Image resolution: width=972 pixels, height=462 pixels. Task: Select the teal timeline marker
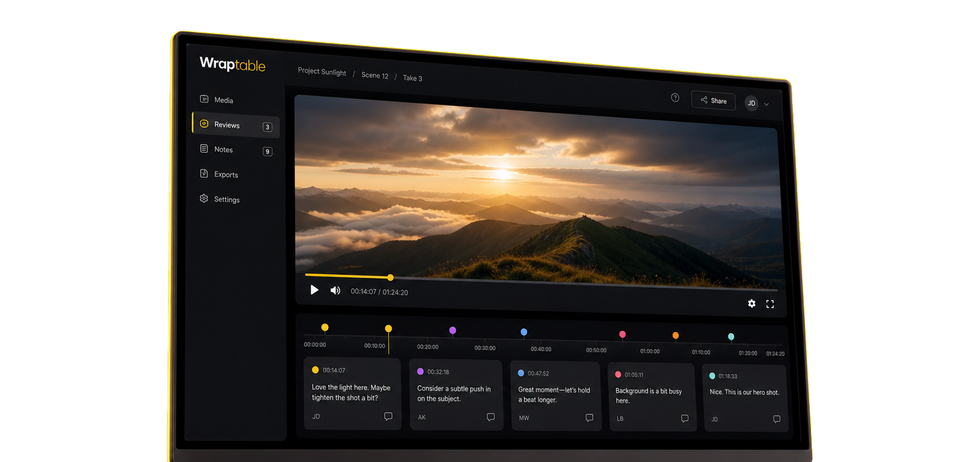731,337
